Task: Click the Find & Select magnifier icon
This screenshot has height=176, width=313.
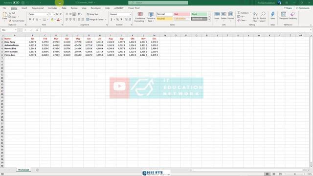Action: coord(263,14)
